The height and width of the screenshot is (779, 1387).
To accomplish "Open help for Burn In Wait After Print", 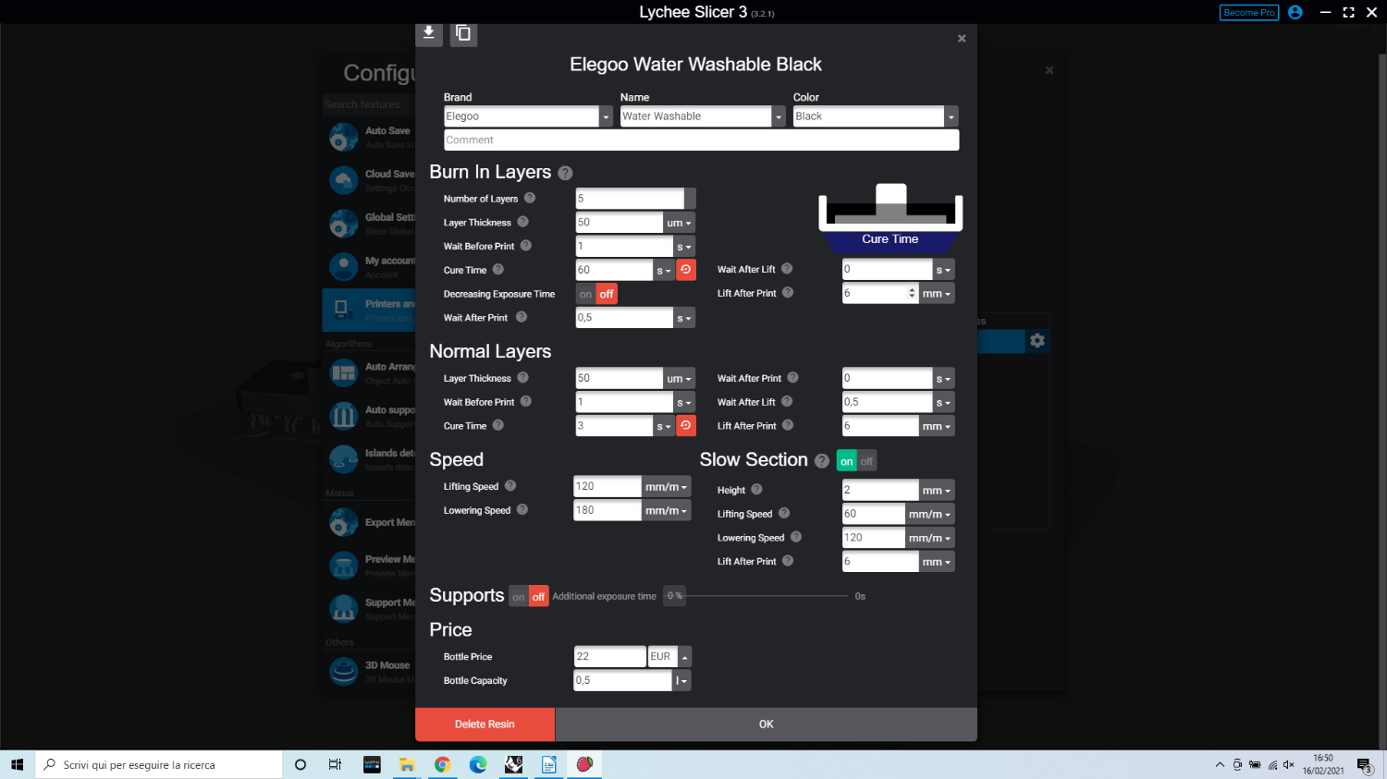I will tap(522, 317).
